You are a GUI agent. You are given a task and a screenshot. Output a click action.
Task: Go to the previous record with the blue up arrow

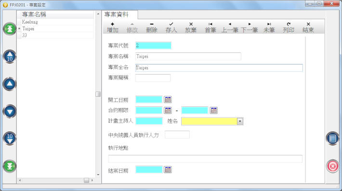tap(10, 84)
